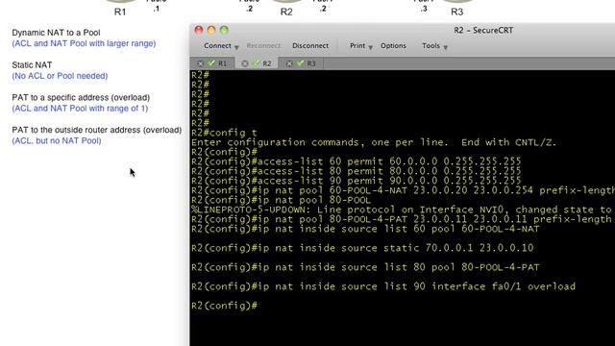615x346 pixels.
Task: Click the 'access-list 90 permit' command line
Action: [357, 181]
